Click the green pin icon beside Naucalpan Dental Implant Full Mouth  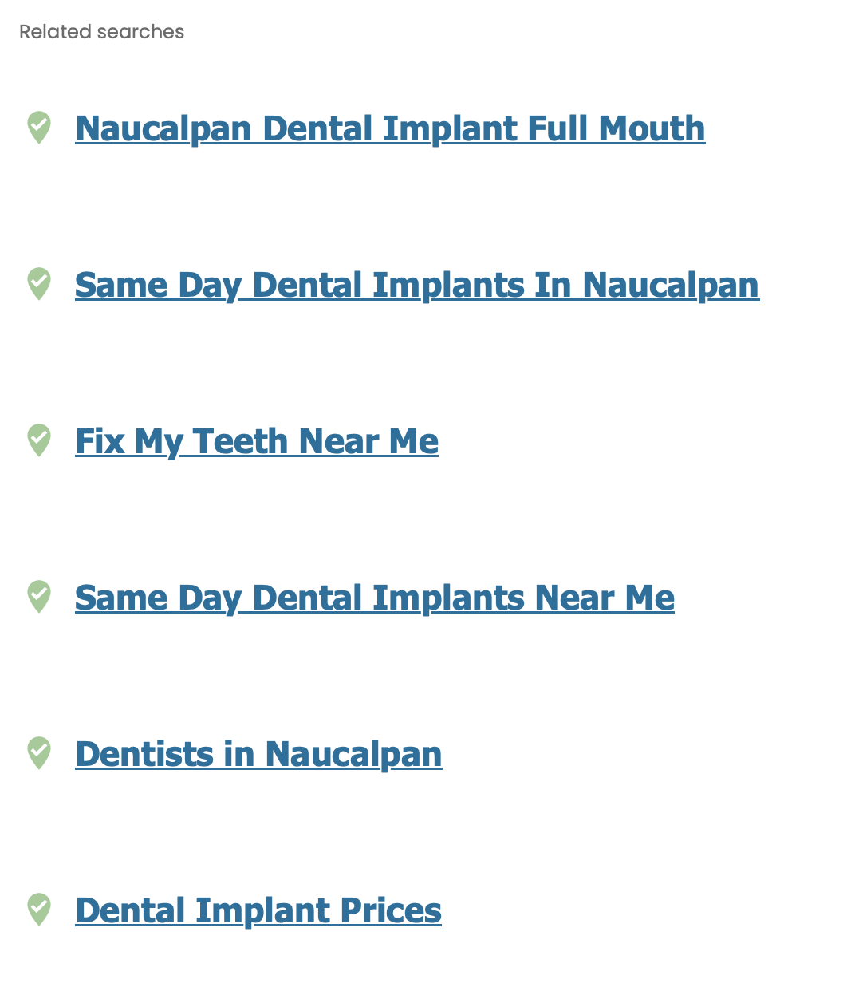(x=39, y=127)
